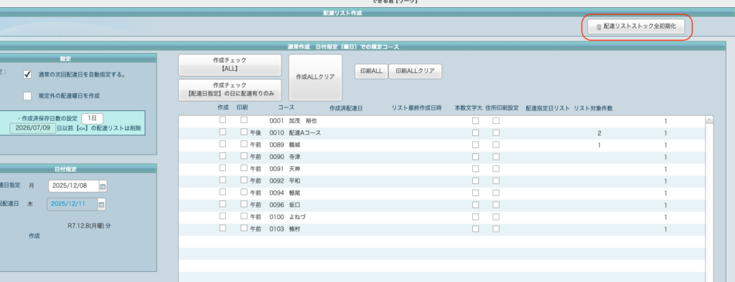Click 配達指定日リスト column header
The height and width of the screenshot is (282, 735).
[x=548, y=108]
